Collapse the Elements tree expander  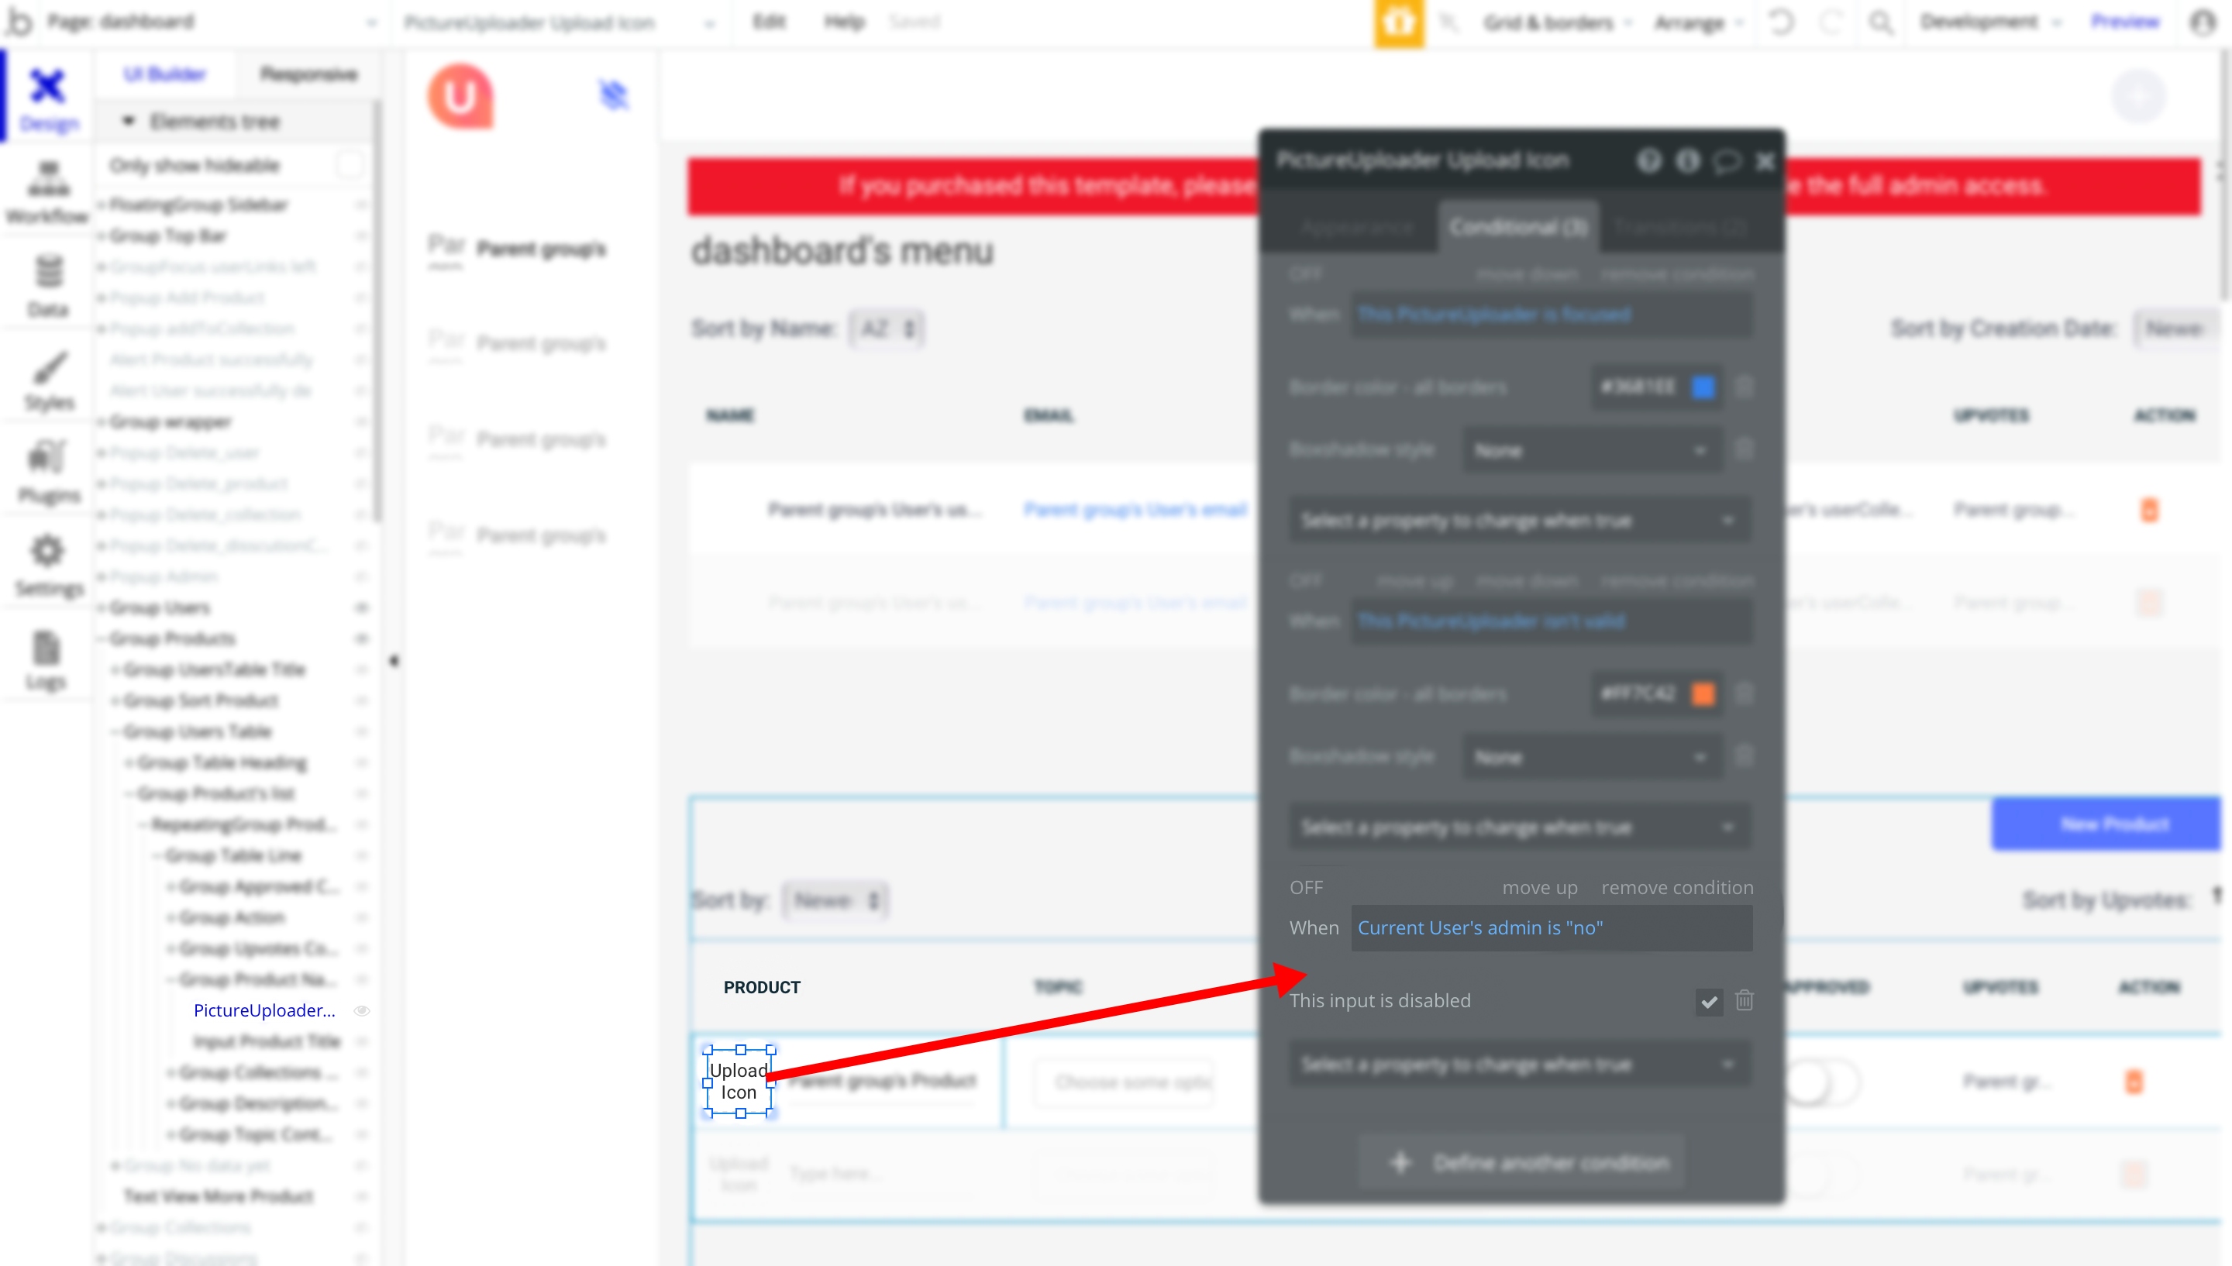coord(129,121)
